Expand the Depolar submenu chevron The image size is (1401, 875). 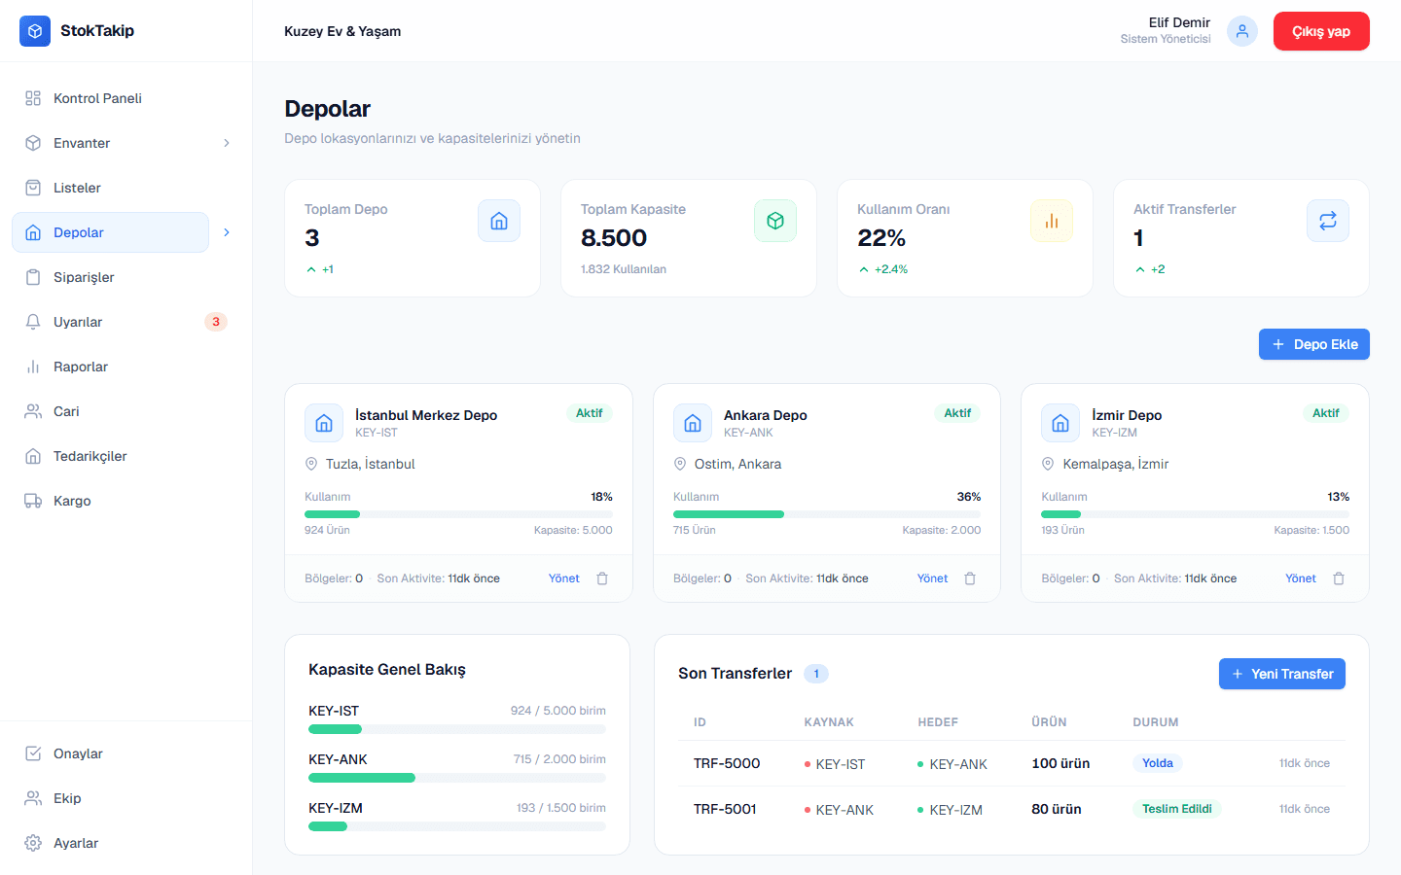227,232
